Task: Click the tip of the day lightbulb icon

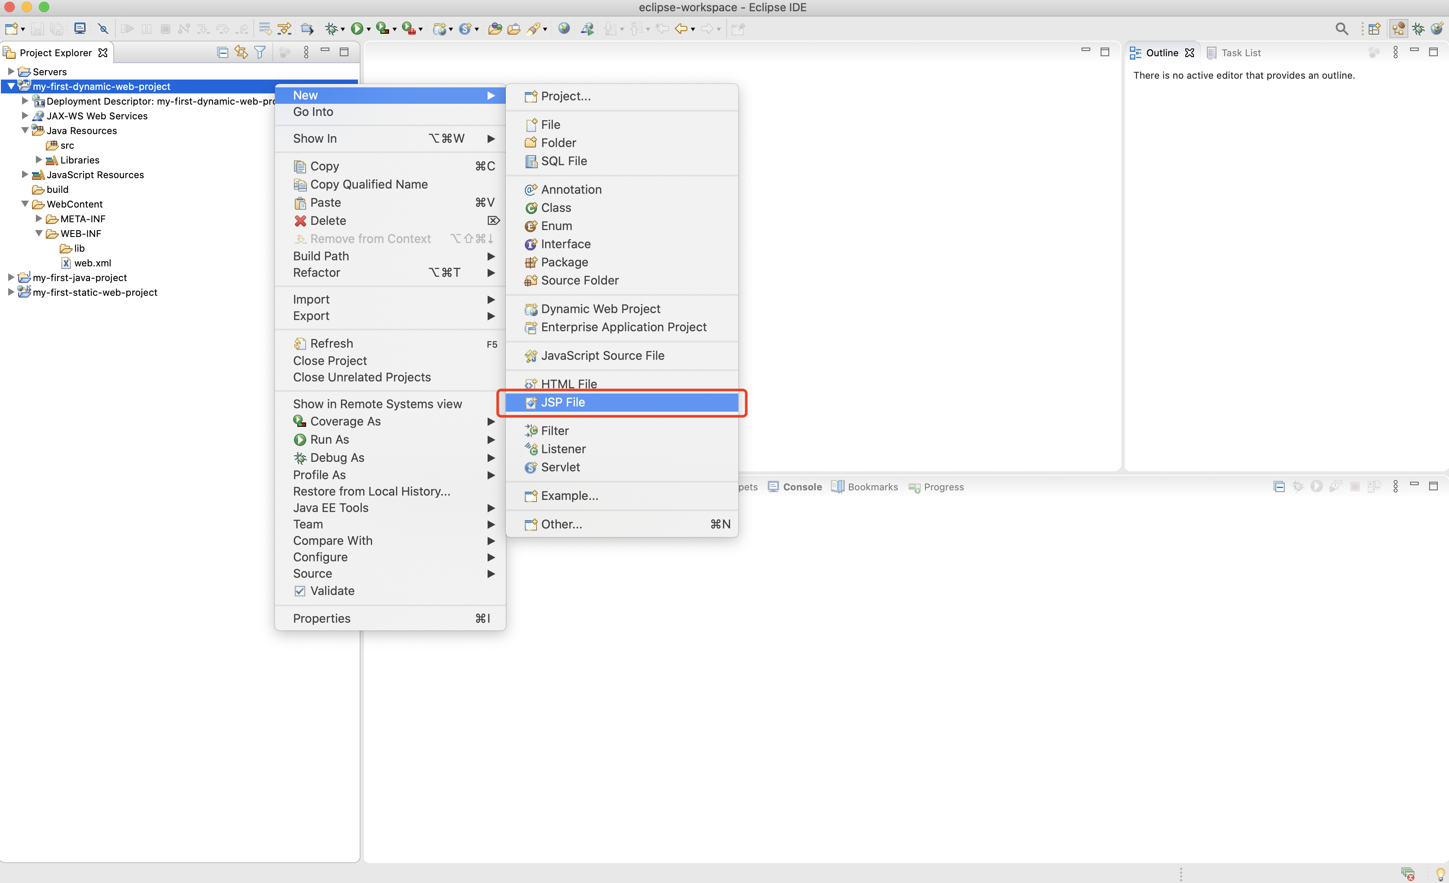Action: (x=1441, y=873)
